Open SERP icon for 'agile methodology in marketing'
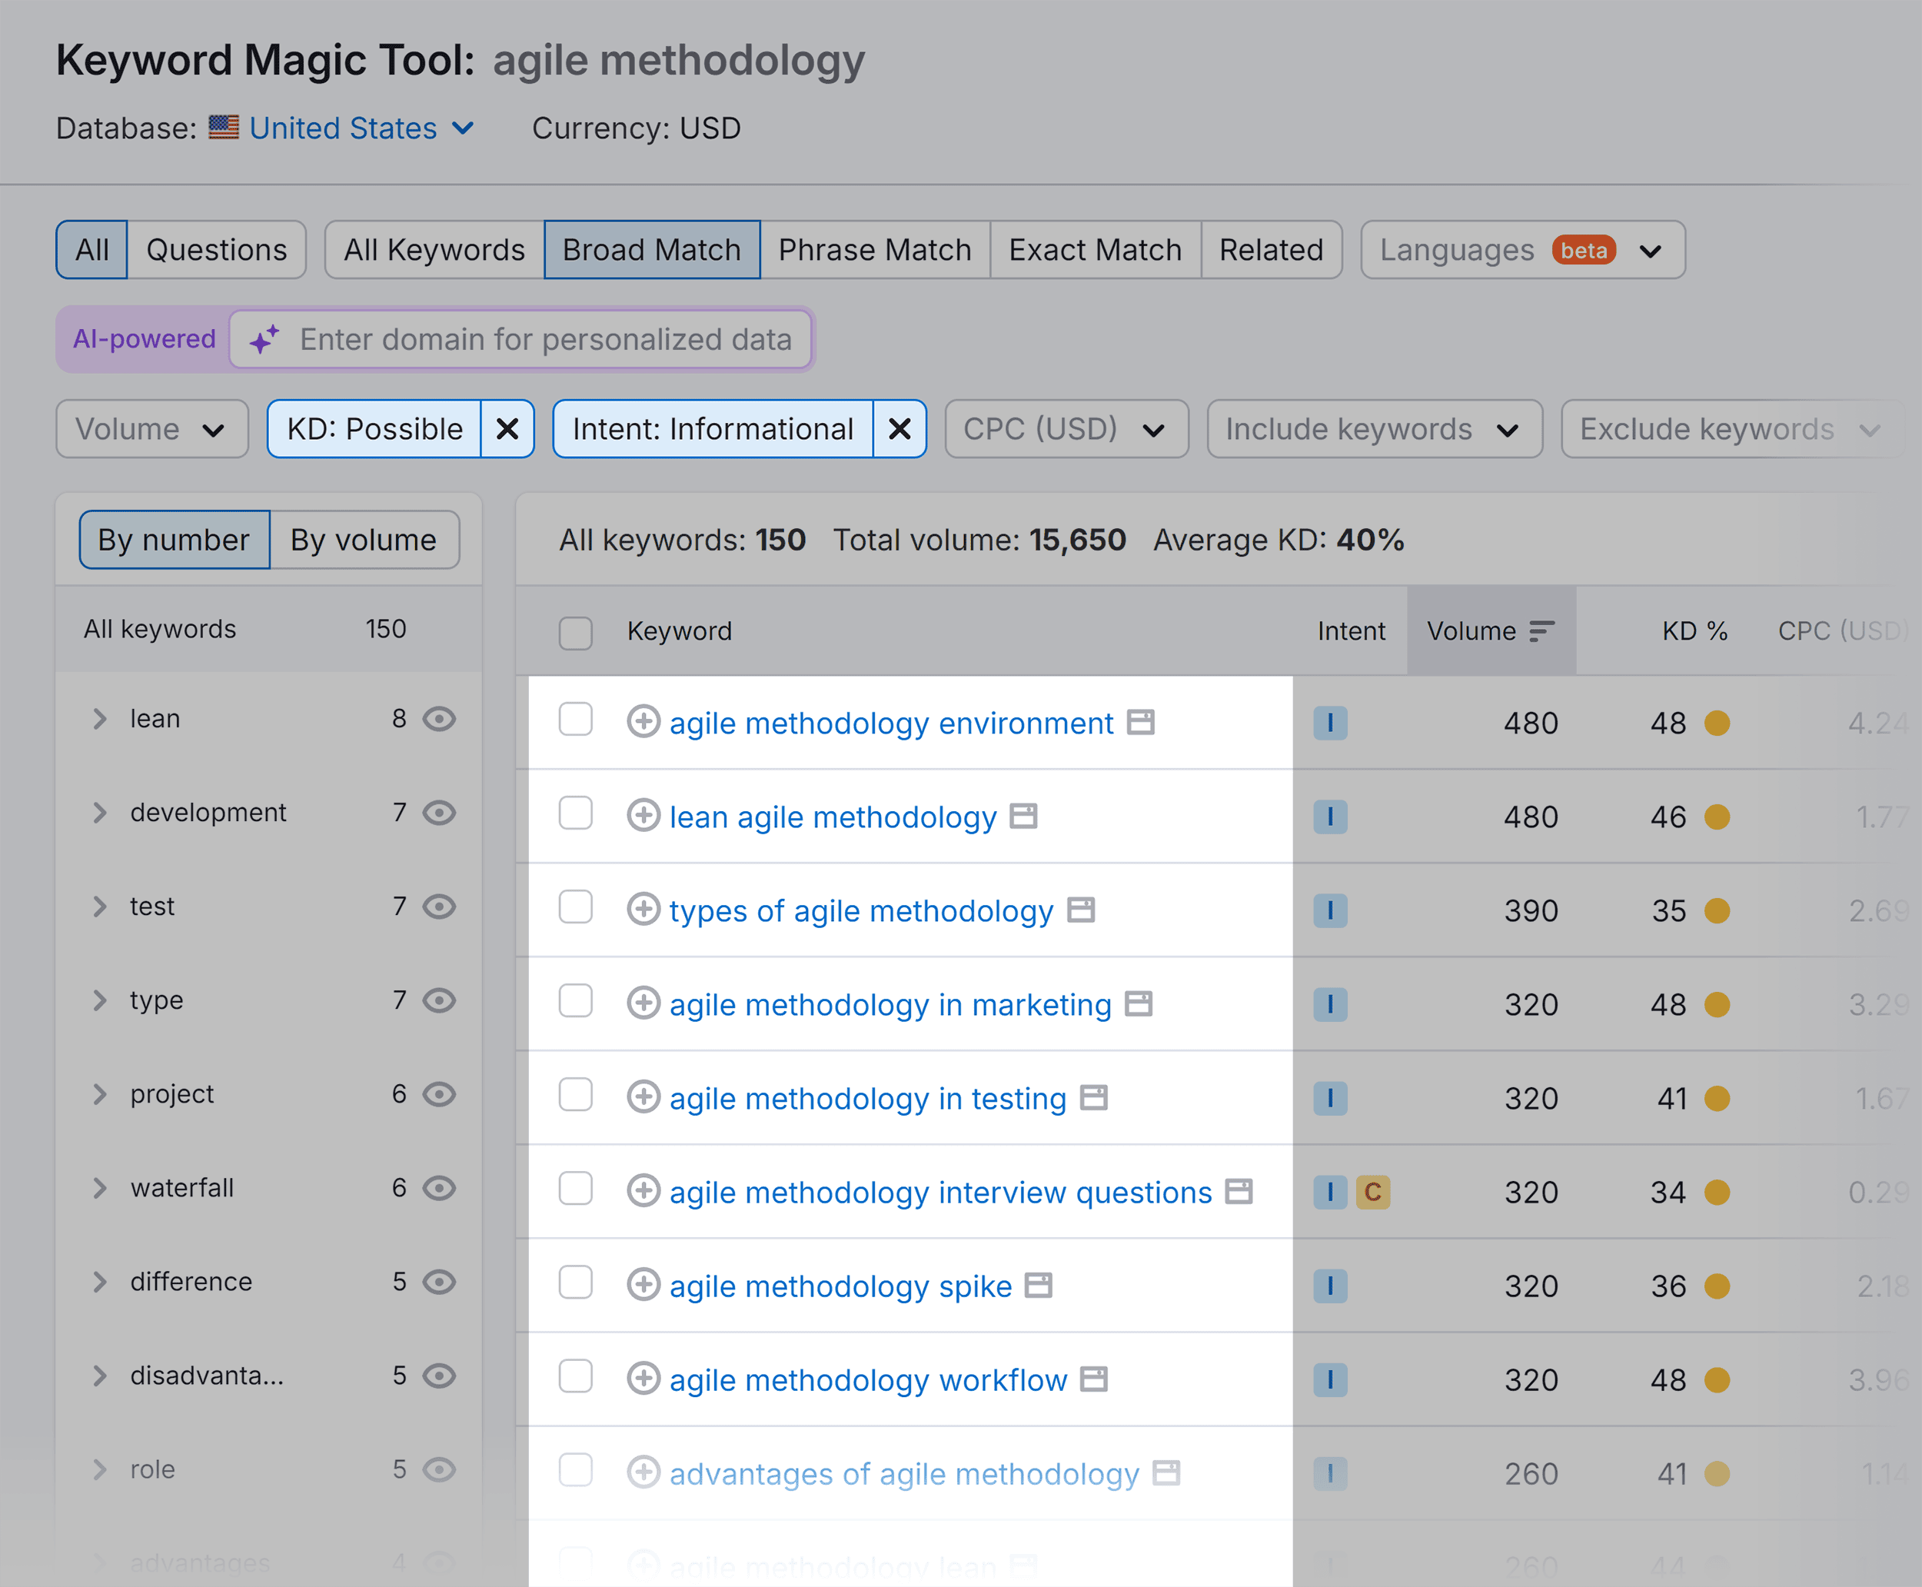The image size is (1922, 1587). (1138, 1003)
